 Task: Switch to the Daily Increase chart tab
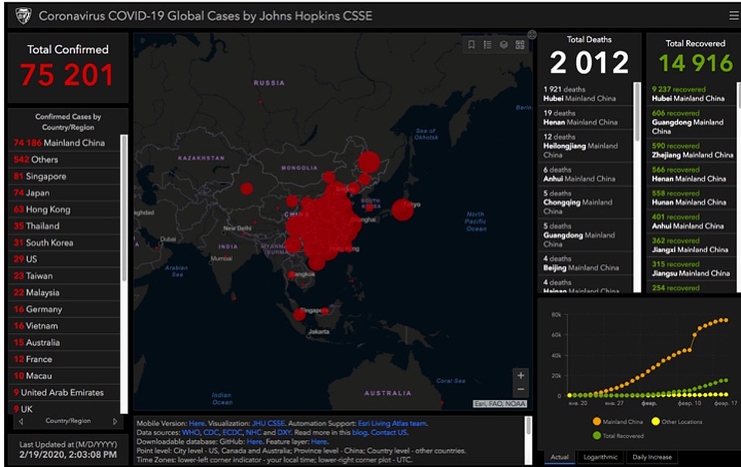click(651, 457)
